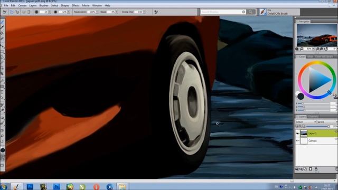
Task: Click the system clock in the taskbar
Action: [x=327, y=187]
